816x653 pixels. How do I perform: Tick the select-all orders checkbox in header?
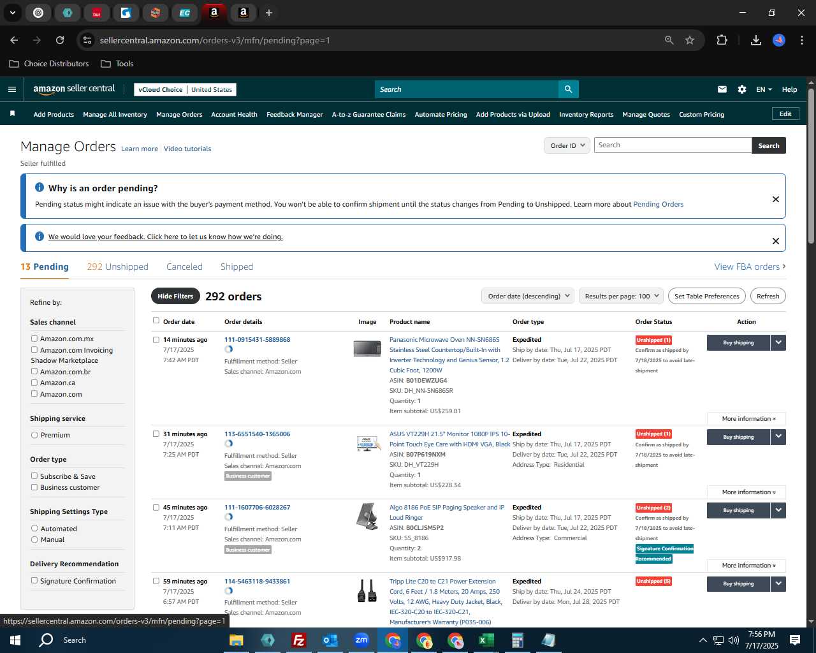(156, 321)
